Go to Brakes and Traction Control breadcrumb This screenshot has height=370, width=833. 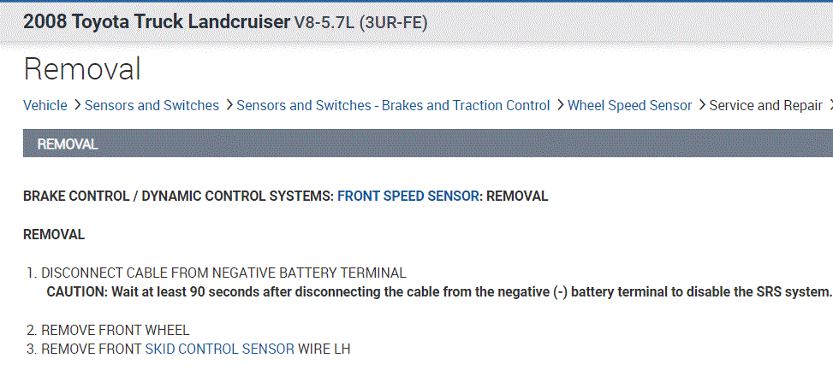[393, 105]
